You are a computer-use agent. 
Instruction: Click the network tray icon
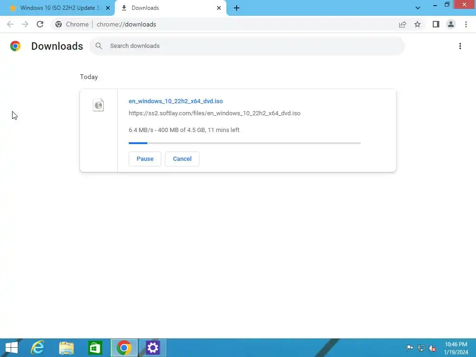421,348
